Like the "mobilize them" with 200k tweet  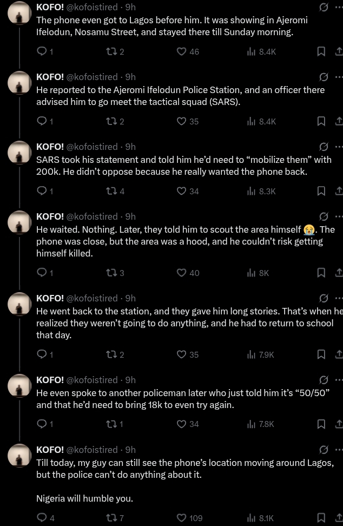182,191
